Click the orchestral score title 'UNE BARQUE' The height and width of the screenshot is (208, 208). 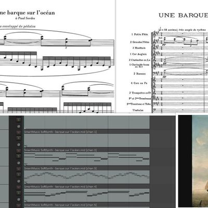click(184, 15)
